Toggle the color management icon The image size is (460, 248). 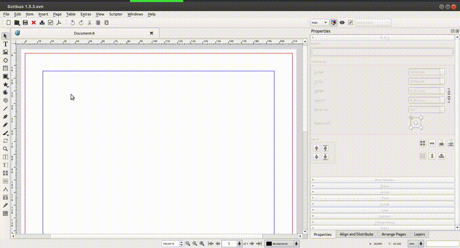point(333,22)
